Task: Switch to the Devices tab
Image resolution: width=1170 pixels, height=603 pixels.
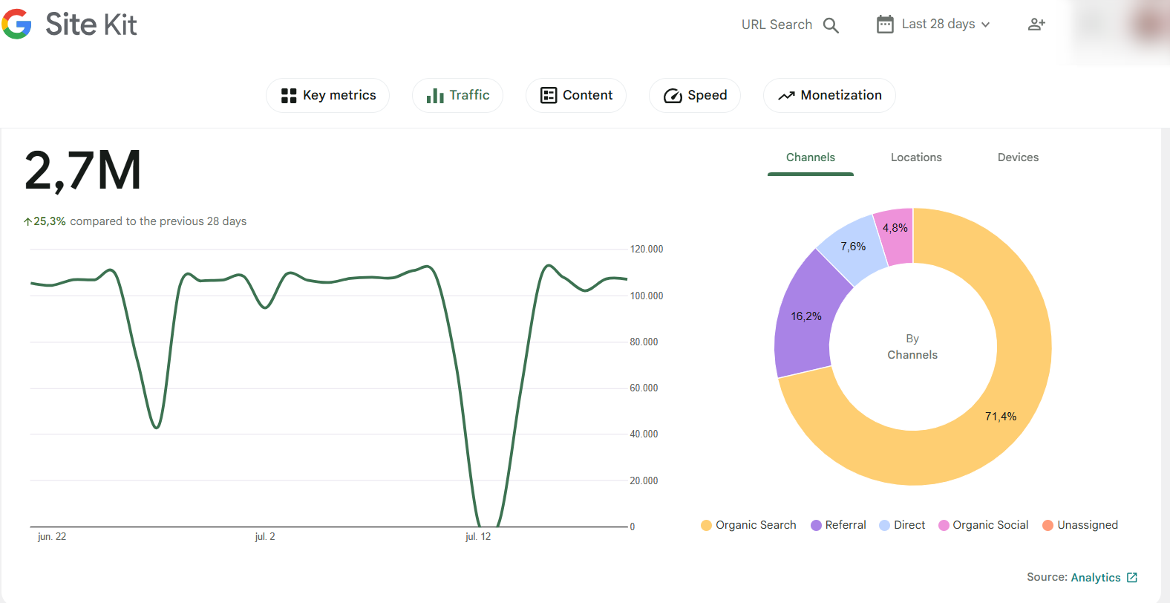Action: point(1018,157)
